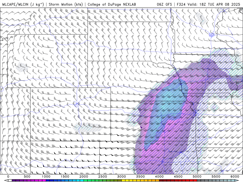Image resolution: width=243 pixels, height=182 pixels.
Task: Click the 4000 label on the color scale
Action: [x=159, y=177]
